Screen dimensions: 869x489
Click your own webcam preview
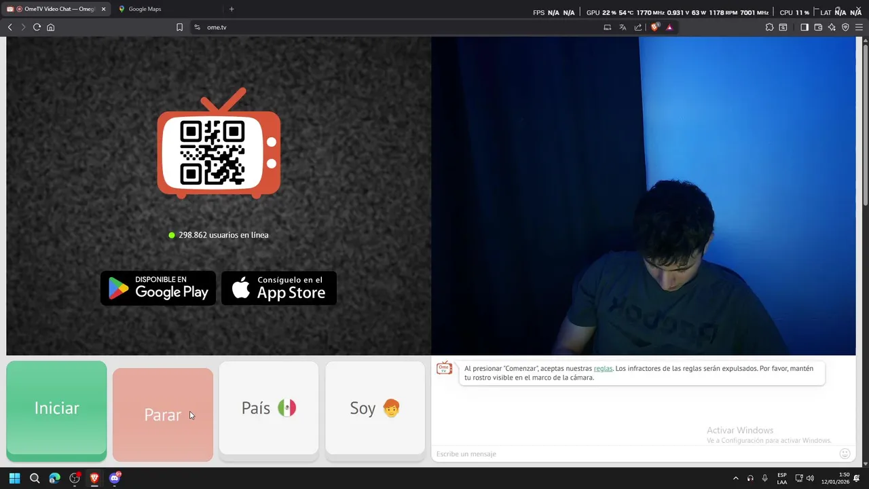coord(644,196)
